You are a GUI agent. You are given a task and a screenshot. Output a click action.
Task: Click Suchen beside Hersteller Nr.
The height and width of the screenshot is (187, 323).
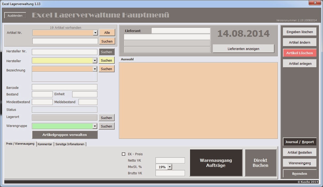pyautogui.click(x=106, y=52)
